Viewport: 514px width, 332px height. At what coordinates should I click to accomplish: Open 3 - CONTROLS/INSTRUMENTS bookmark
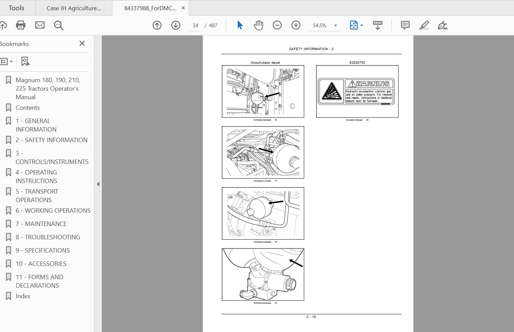(x=52, y=157)
